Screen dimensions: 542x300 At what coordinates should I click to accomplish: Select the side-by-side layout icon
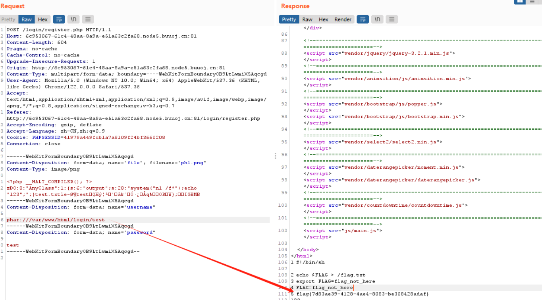click(520, 2)
